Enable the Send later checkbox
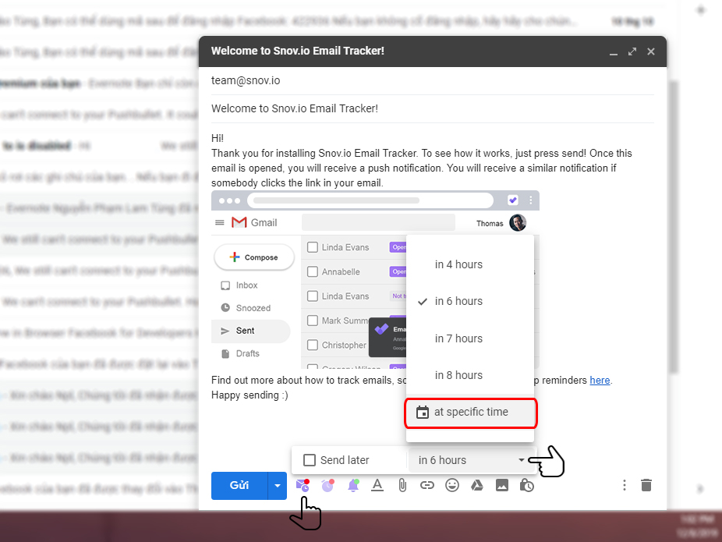The image size is (722, 542). [310, 460]
